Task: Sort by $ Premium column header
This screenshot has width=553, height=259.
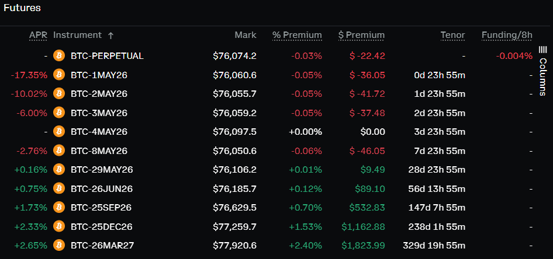Action: pos(361,35)
